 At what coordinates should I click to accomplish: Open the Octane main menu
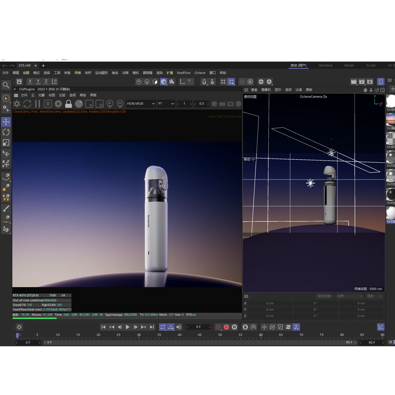(x=200, y=73)
